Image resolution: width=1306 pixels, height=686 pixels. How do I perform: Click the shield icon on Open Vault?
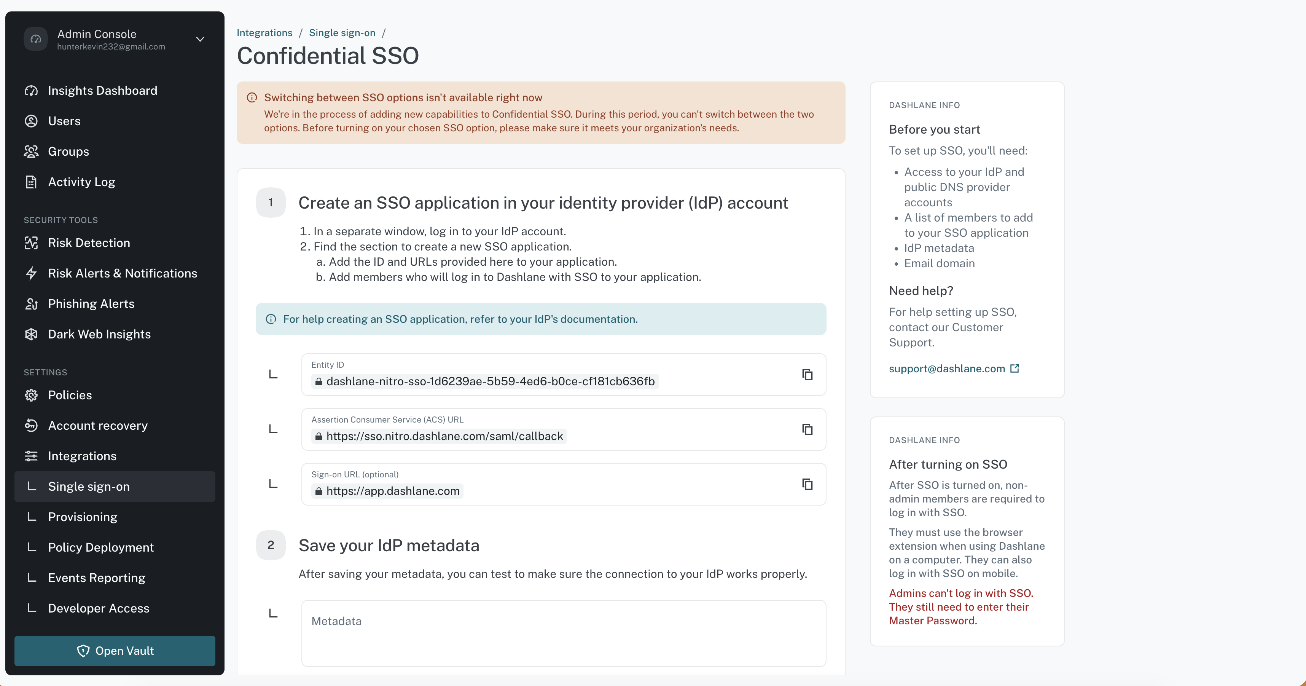[83, 651]
